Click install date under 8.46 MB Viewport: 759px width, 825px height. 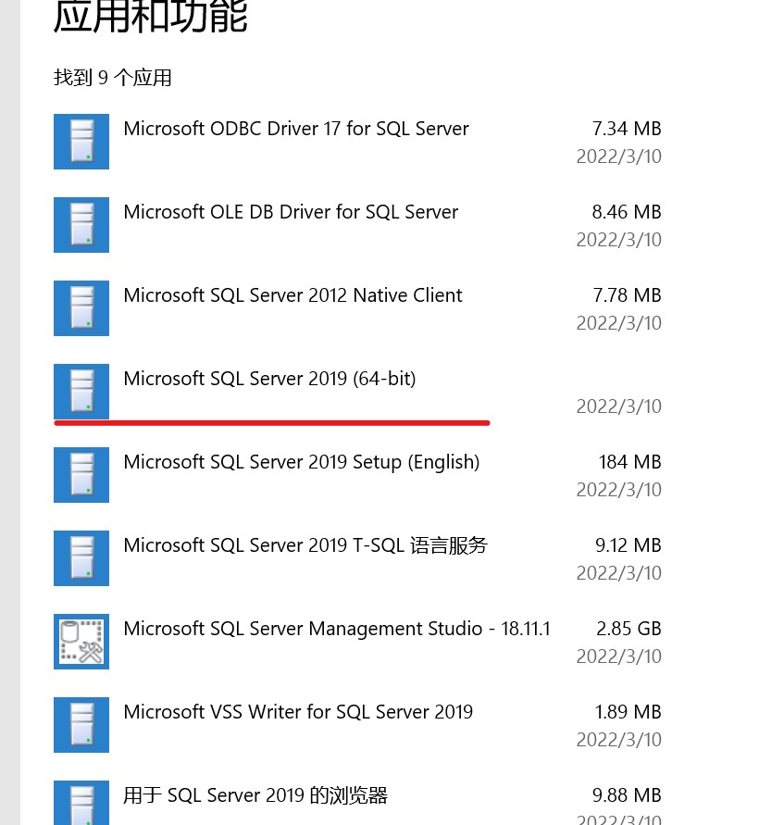click(619, 240)
